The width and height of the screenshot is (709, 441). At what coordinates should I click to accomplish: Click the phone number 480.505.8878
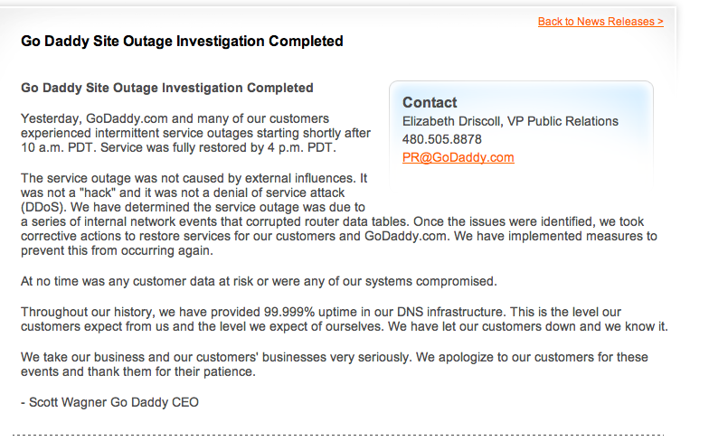coord(441,139)
